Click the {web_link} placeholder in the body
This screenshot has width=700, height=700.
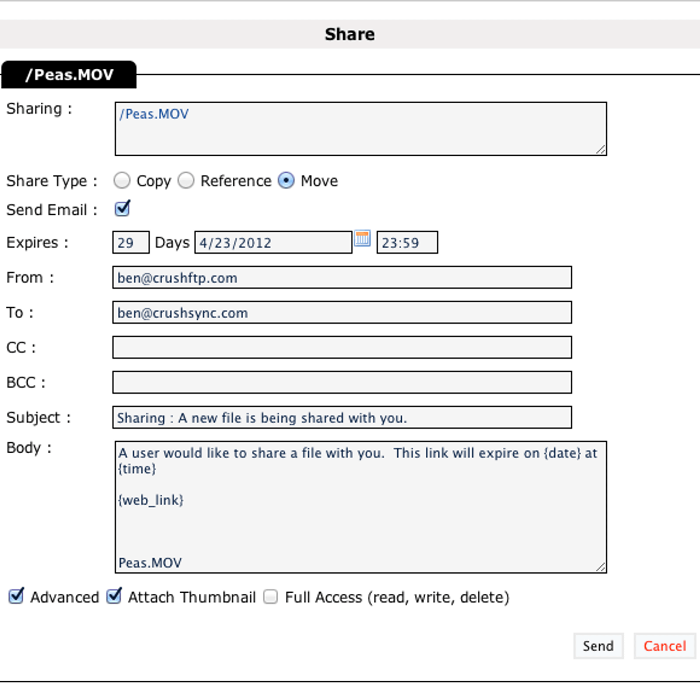point(151,501)
